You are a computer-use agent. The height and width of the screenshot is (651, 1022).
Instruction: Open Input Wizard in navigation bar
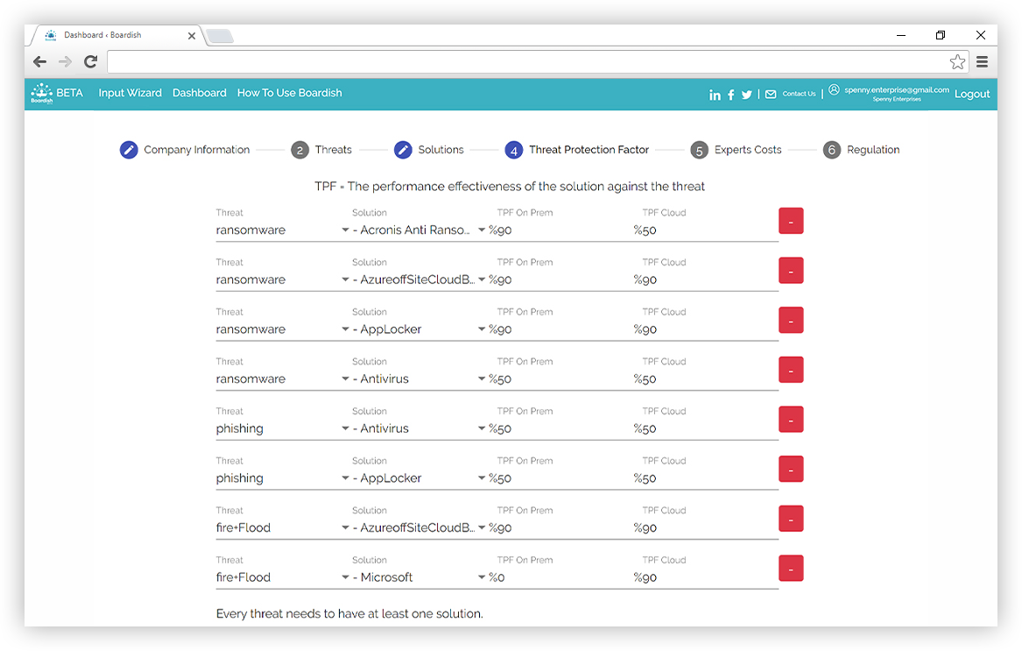130,93
